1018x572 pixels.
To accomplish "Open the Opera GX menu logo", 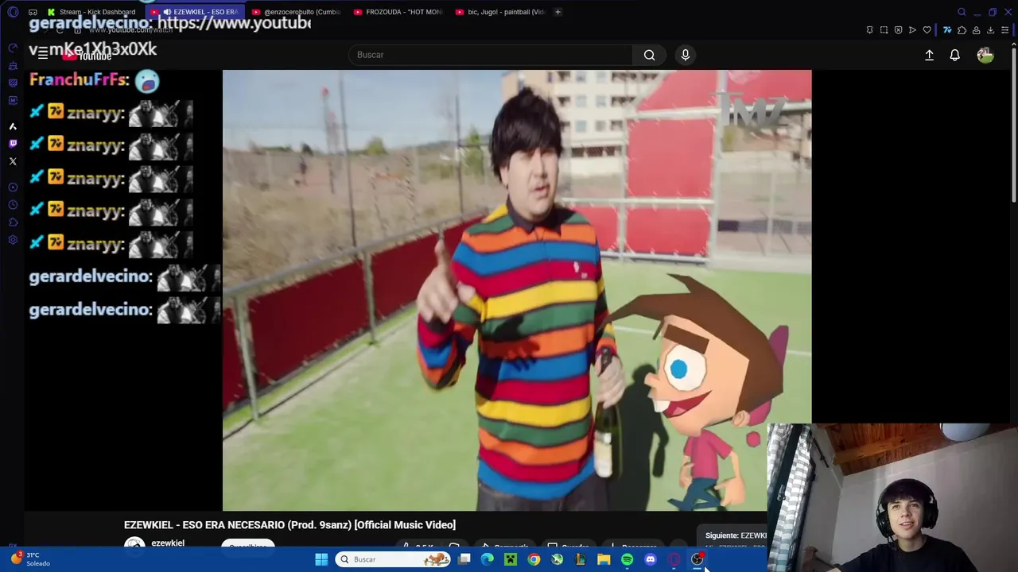I will point(13,12).
